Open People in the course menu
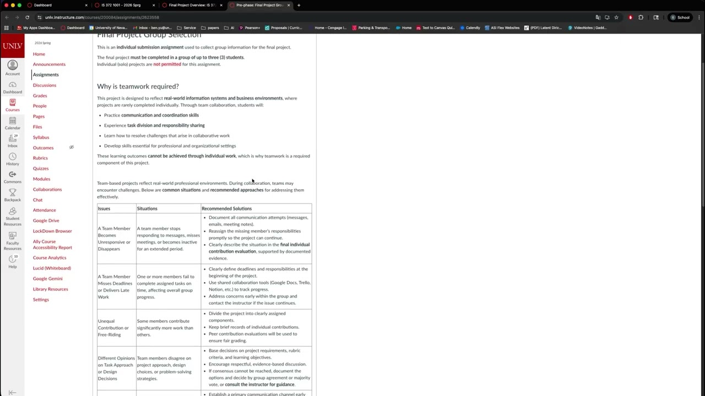Image resolution: width=705 pixels, height=396 pixels. point(40,106)
